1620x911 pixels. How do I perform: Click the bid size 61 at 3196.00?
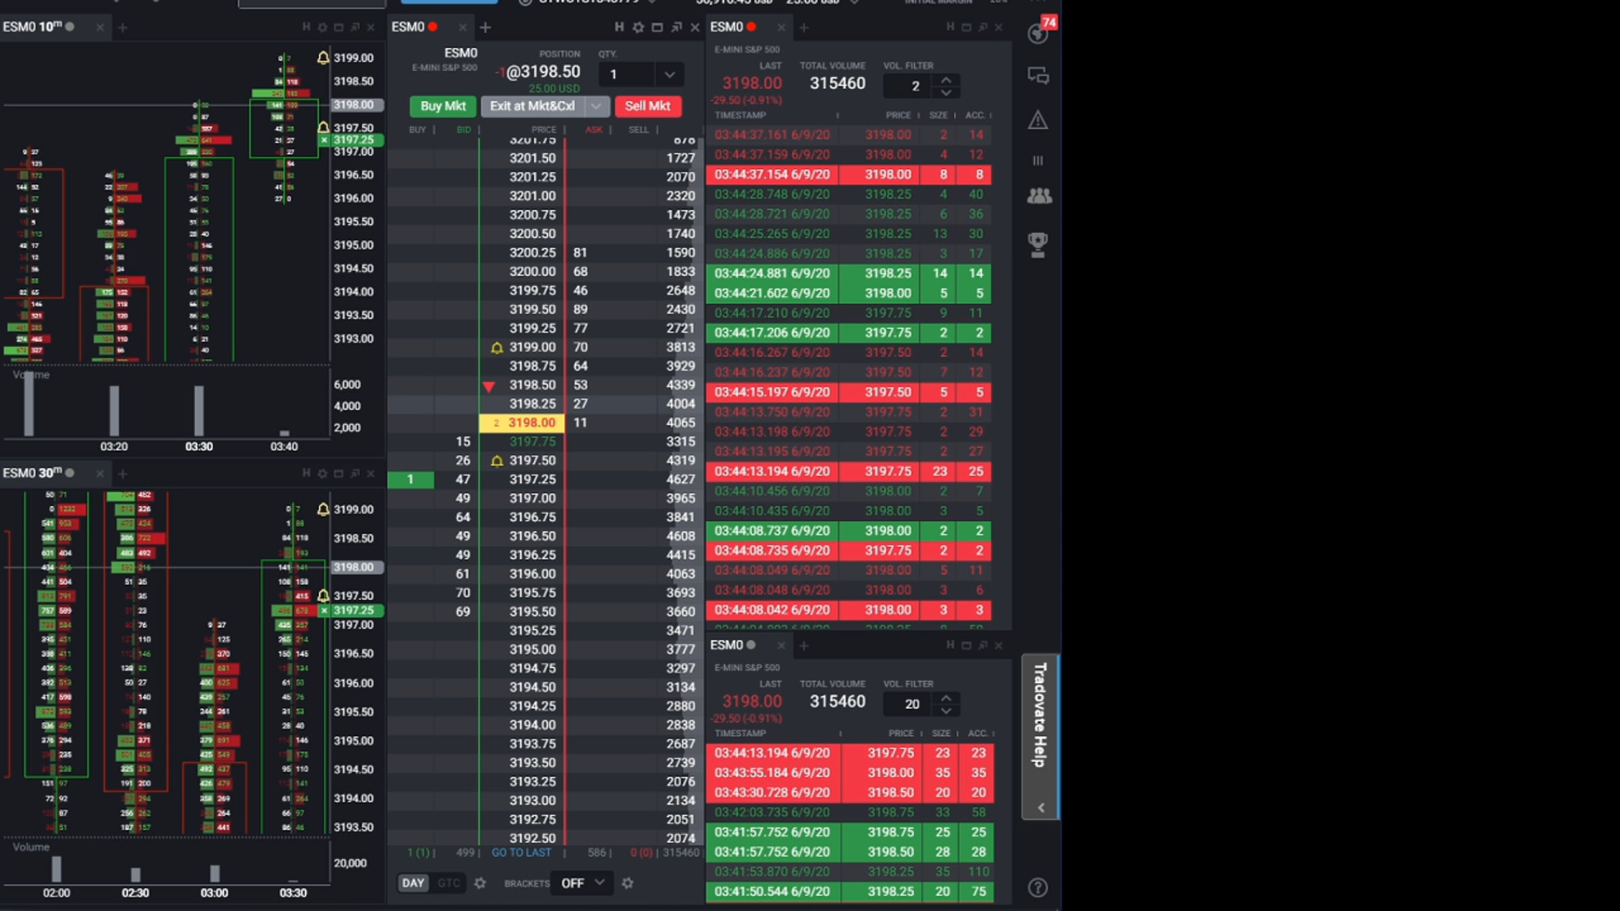462,574
